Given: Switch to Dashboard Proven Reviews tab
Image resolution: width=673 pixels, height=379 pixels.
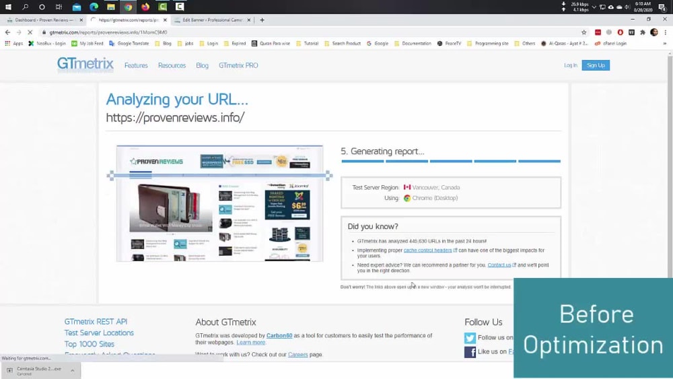Looking at the screenshot, I should (x=44, y=20).
